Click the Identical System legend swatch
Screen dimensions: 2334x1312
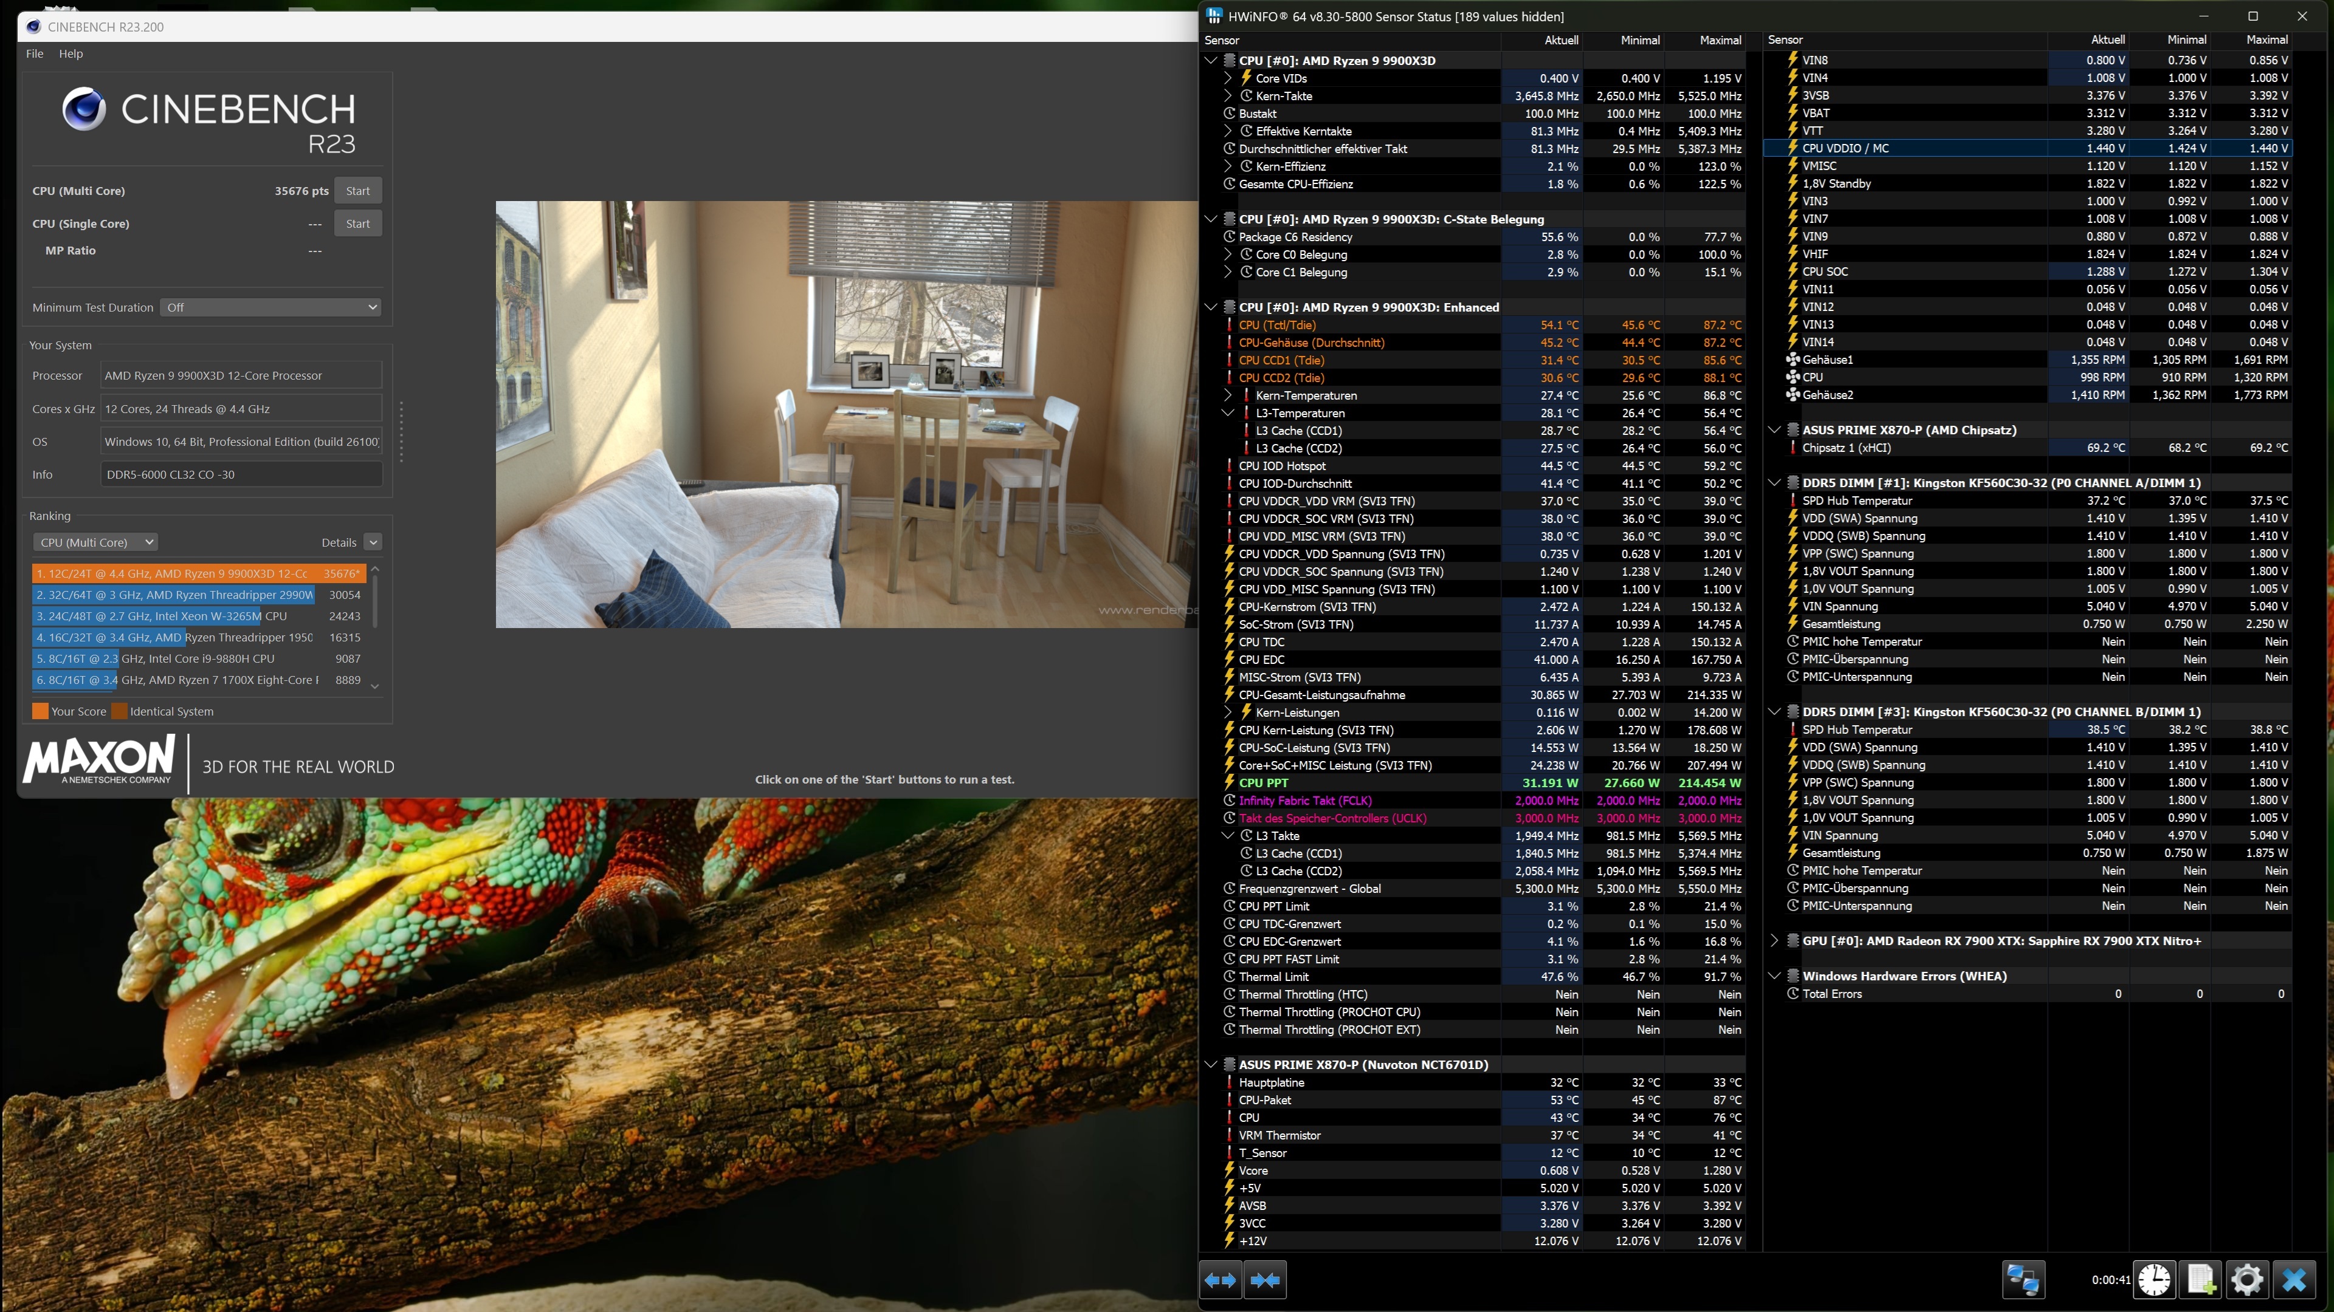[119, 711]
